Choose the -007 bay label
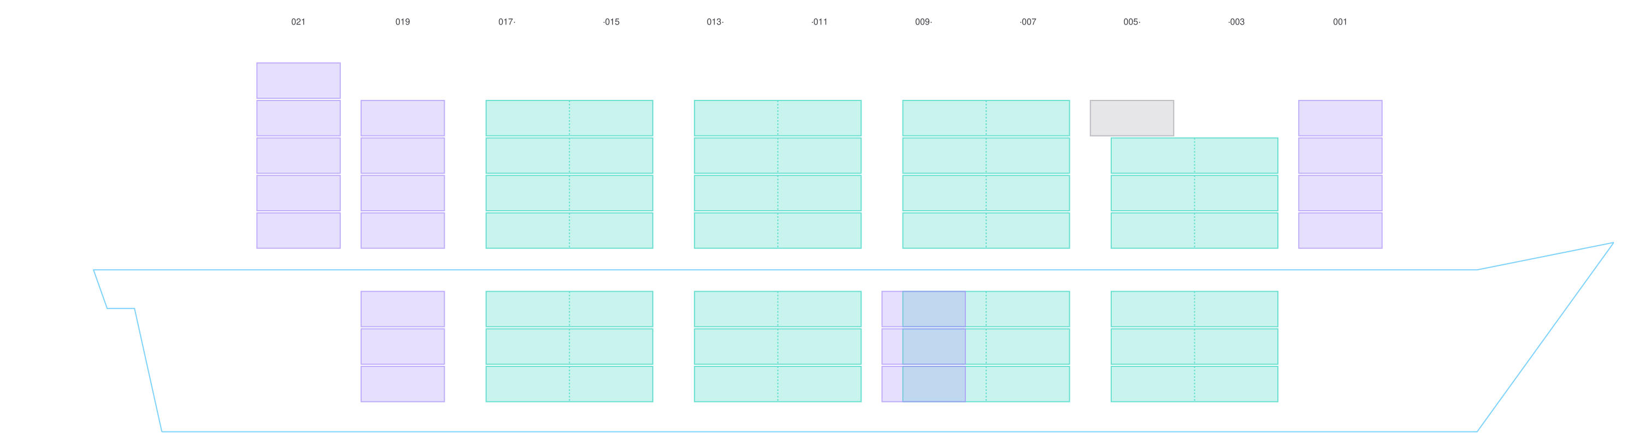 [1028, 22]
